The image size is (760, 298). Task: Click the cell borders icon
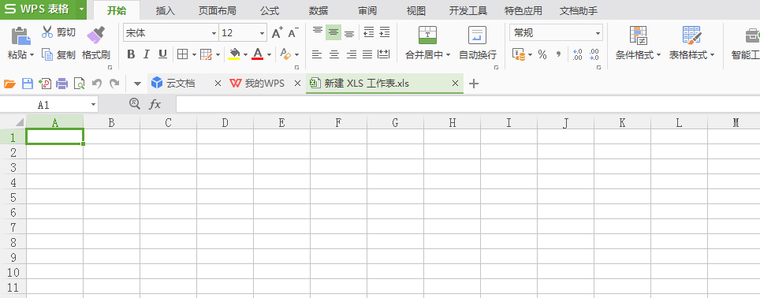pyautogui.click(x=182, y=54)
